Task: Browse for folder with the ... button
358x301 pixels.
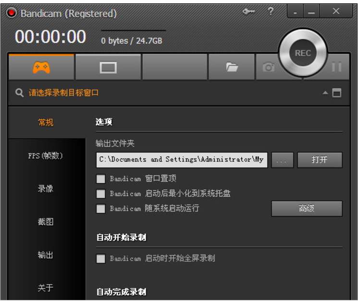Action: (282, 160)
